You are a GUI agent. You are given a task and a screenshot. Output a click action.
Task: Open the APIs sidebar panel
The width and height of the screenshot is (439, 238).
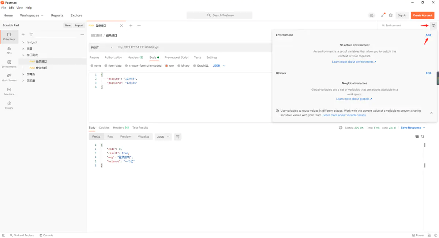(x=9, y=50)
